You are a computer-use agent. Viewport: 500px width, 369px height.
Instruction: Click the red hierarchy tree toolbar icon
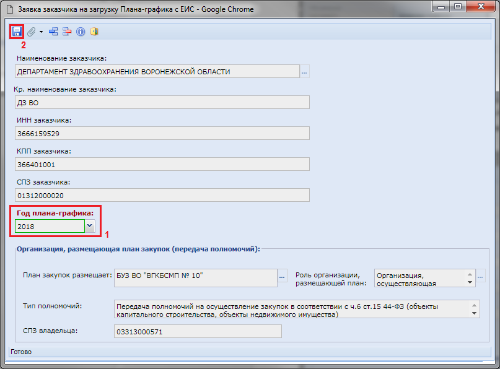pyautogui.click(x=67, y=32)
